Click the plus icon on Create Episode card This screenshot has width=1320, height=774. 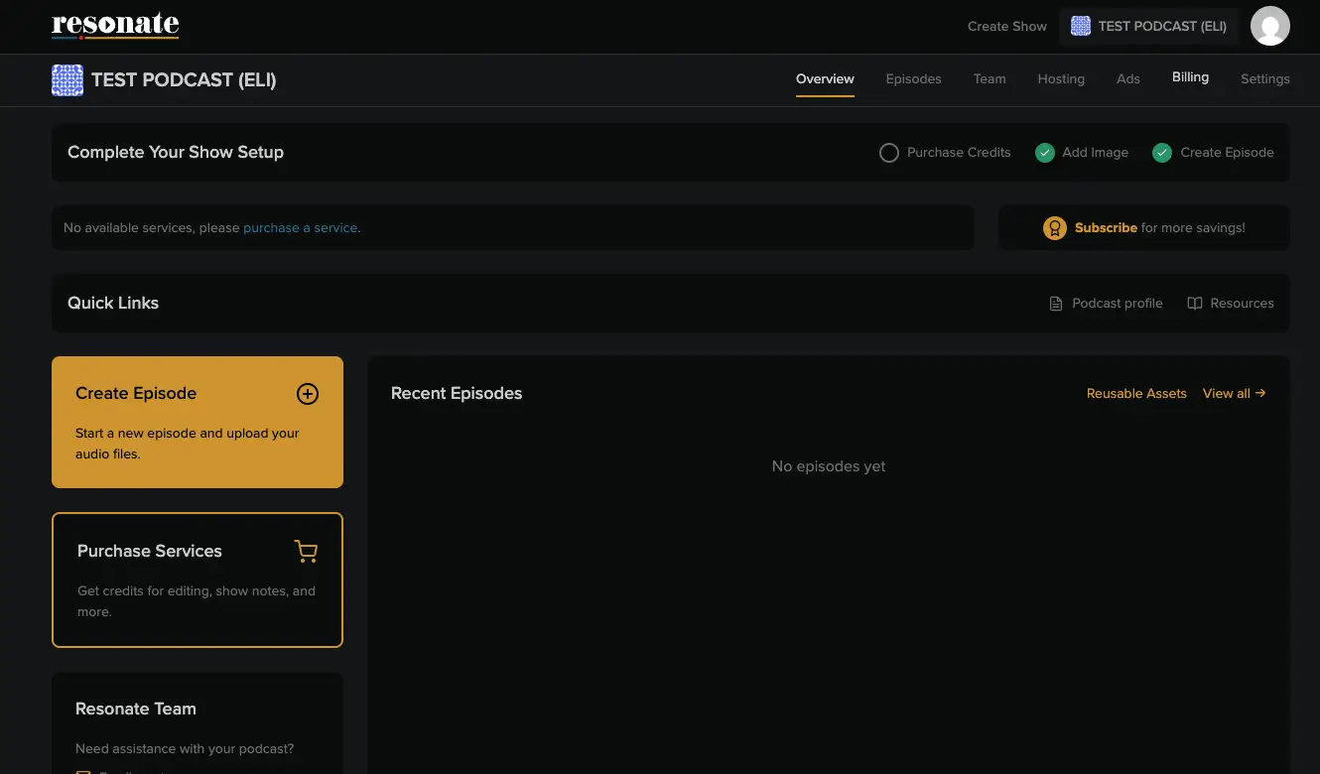tap(308, 394)
